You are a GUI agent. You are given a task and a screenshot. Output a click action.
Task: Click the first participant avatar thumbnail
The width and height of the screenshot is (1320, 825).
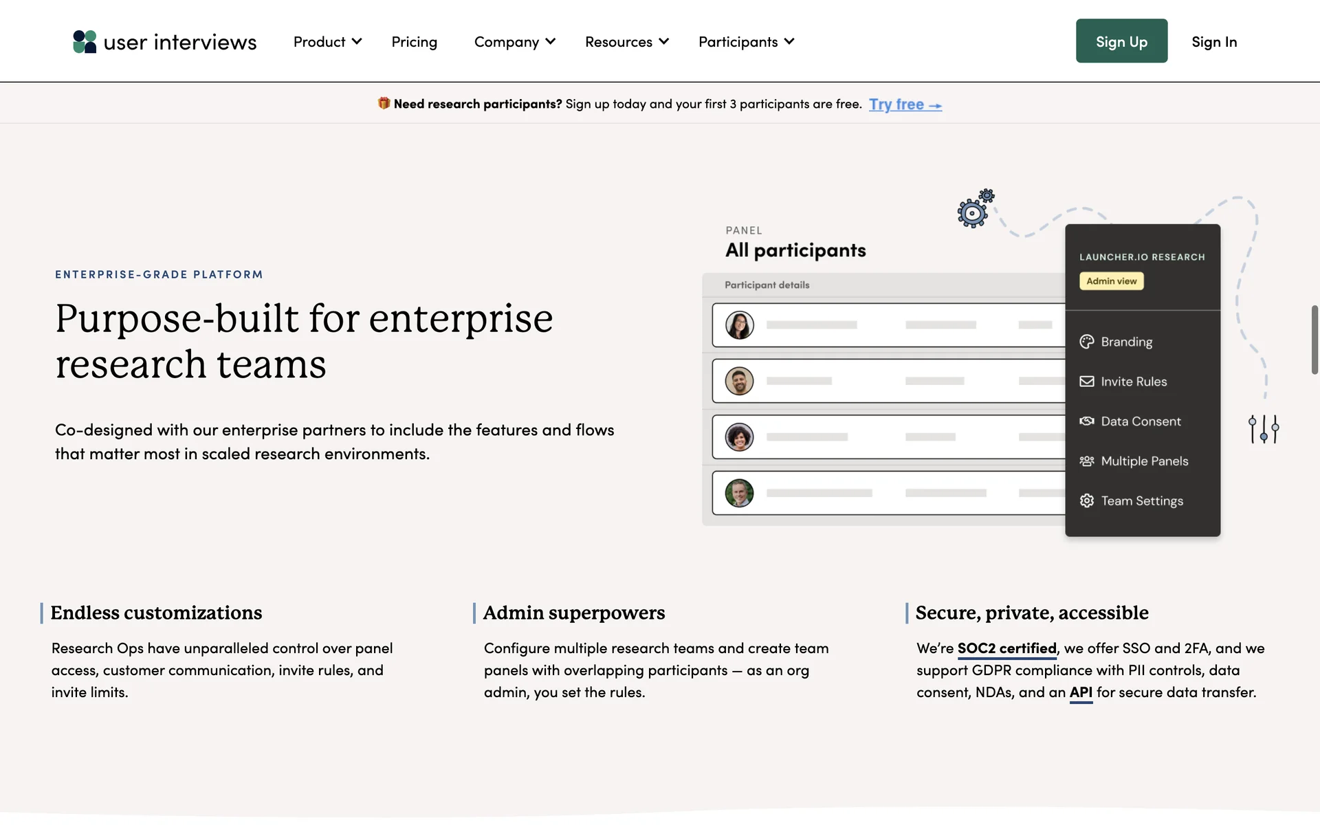click(x=739, y=325)
